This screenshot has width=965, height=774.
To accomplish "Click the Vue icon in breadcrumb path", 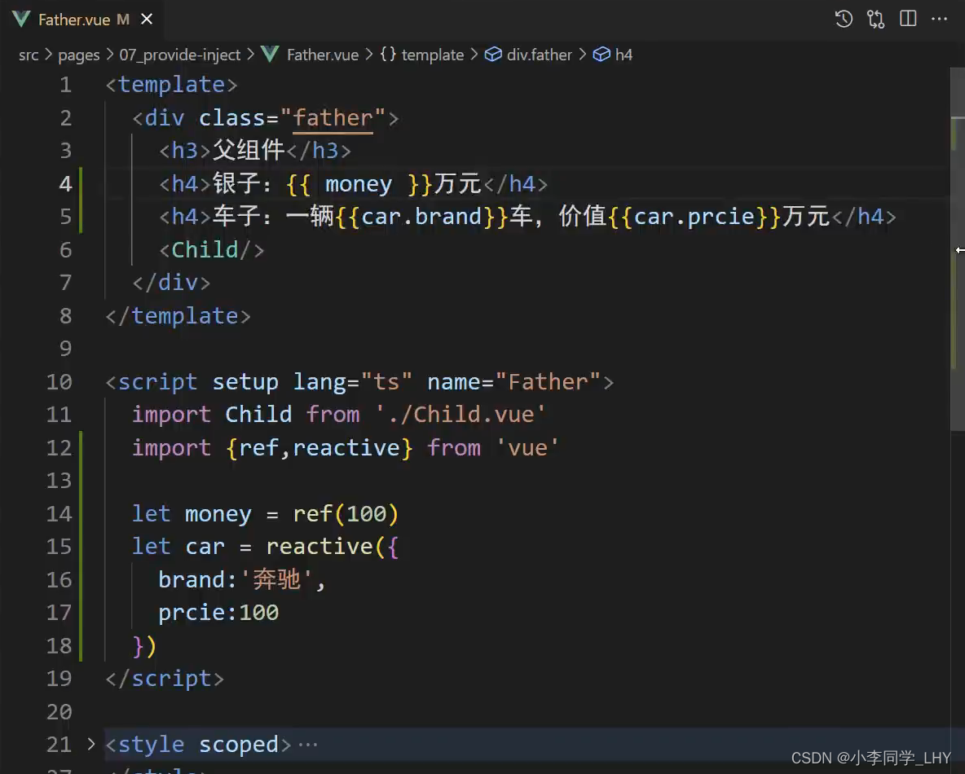I will point(270,55).
